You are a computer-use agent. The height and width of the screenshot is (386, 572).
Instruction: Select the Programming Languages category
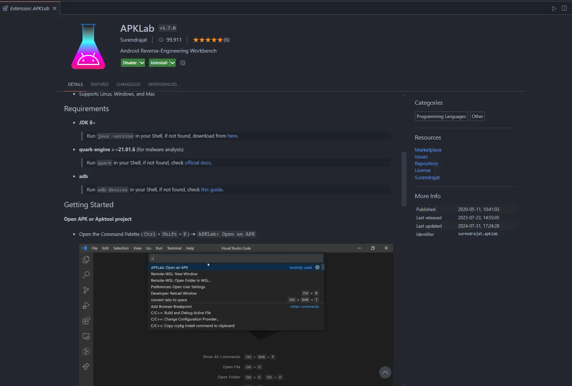(x=441, y=116)
